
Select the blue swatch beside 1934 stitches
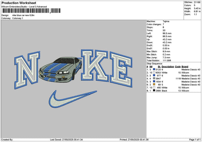pos(154,81)
